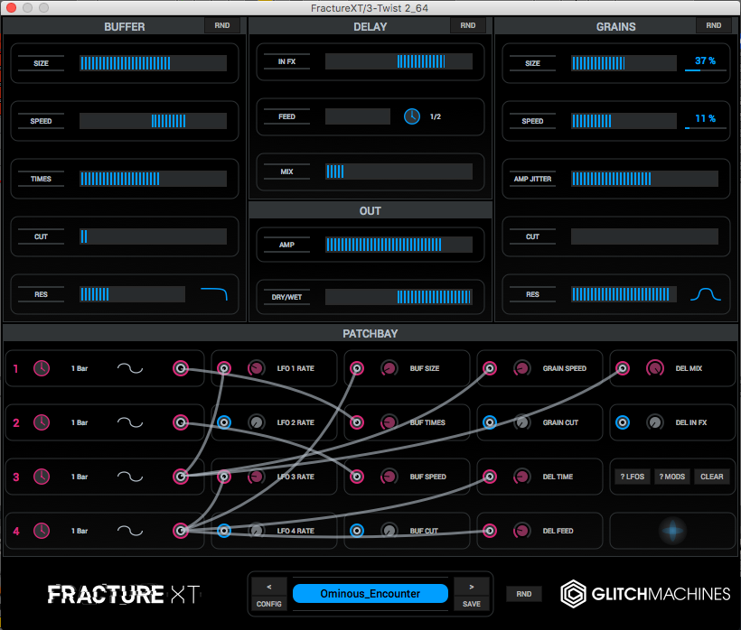Click the GRAIN SPEED input jack
741x630 pixels.
click(x=490, y=368)
